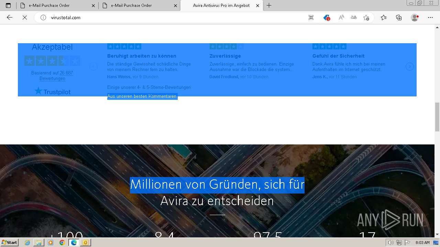Screen dimensions: 440x247
Task: Click the scrollbar down arrow
Action: pyautogui.click(x=437, y=235)
